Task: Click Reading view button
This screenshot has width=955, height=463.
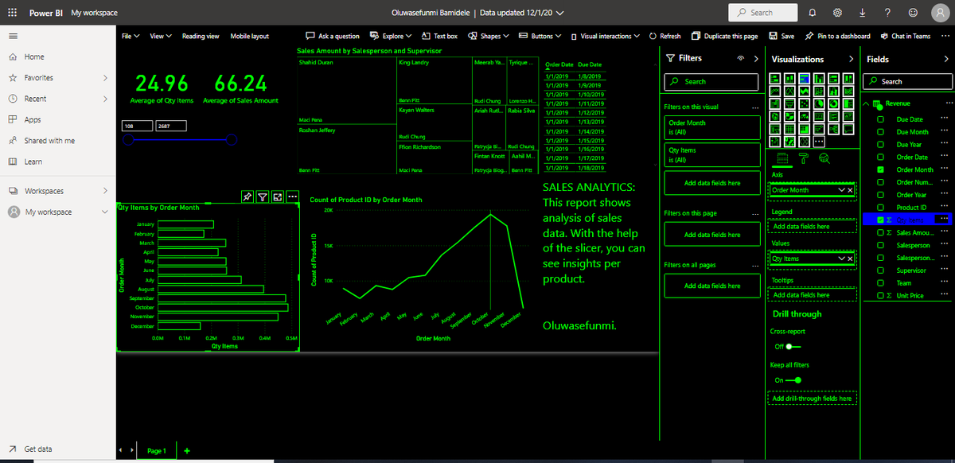Action: tap(201, 37)
